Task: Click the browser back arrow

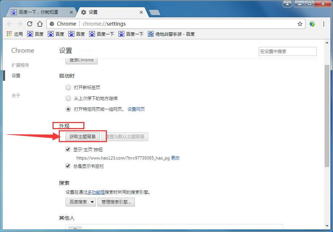Action: [9, 24]
